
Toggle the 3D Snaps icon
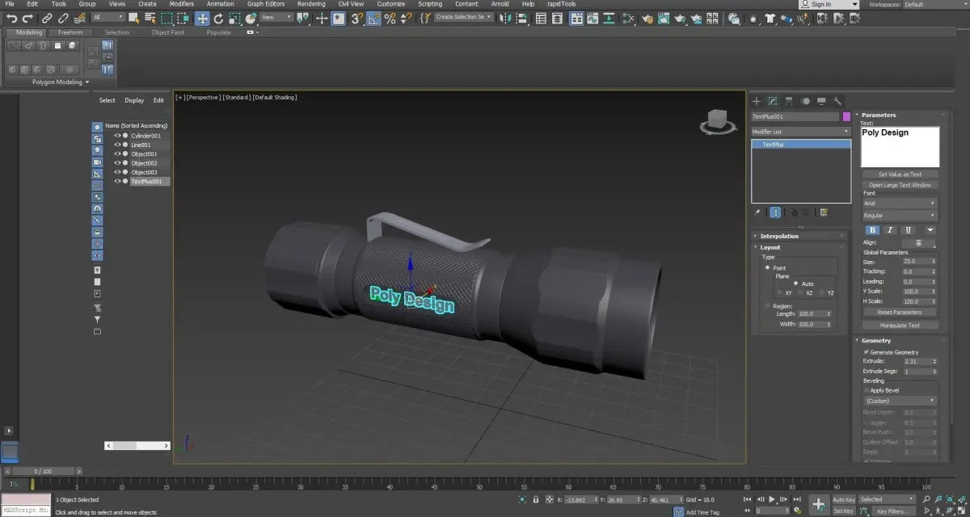click(x=356, y=19)
